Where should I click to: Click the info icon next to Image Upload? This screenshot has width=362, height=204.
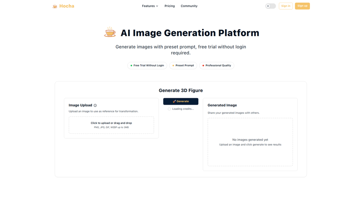(x=95, y=105)
